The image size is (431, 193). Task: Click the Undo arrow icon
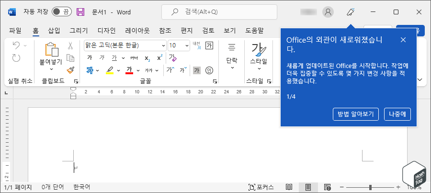tap(16, 45)
